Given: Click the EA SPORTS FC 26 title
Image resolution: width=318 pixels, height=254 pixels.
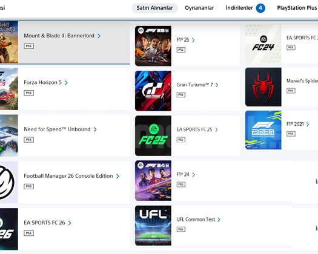Looking at the screenshot, I should click(x=44, y=223).
